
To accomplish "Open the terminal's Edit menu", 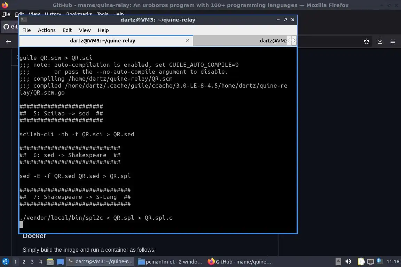I will click(67, 30).
